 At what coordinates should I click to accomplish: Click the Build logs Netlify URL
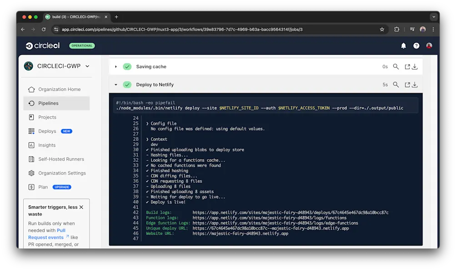click(x=290, y=212)
